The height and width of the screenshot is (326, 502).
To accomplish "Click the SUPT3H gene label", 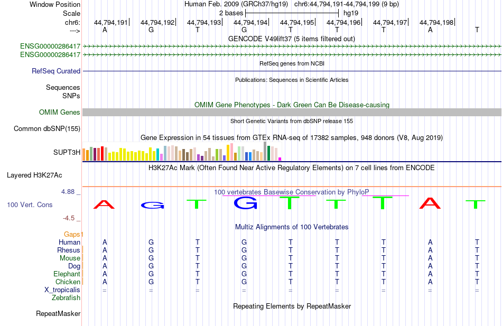I will [67, 152].
